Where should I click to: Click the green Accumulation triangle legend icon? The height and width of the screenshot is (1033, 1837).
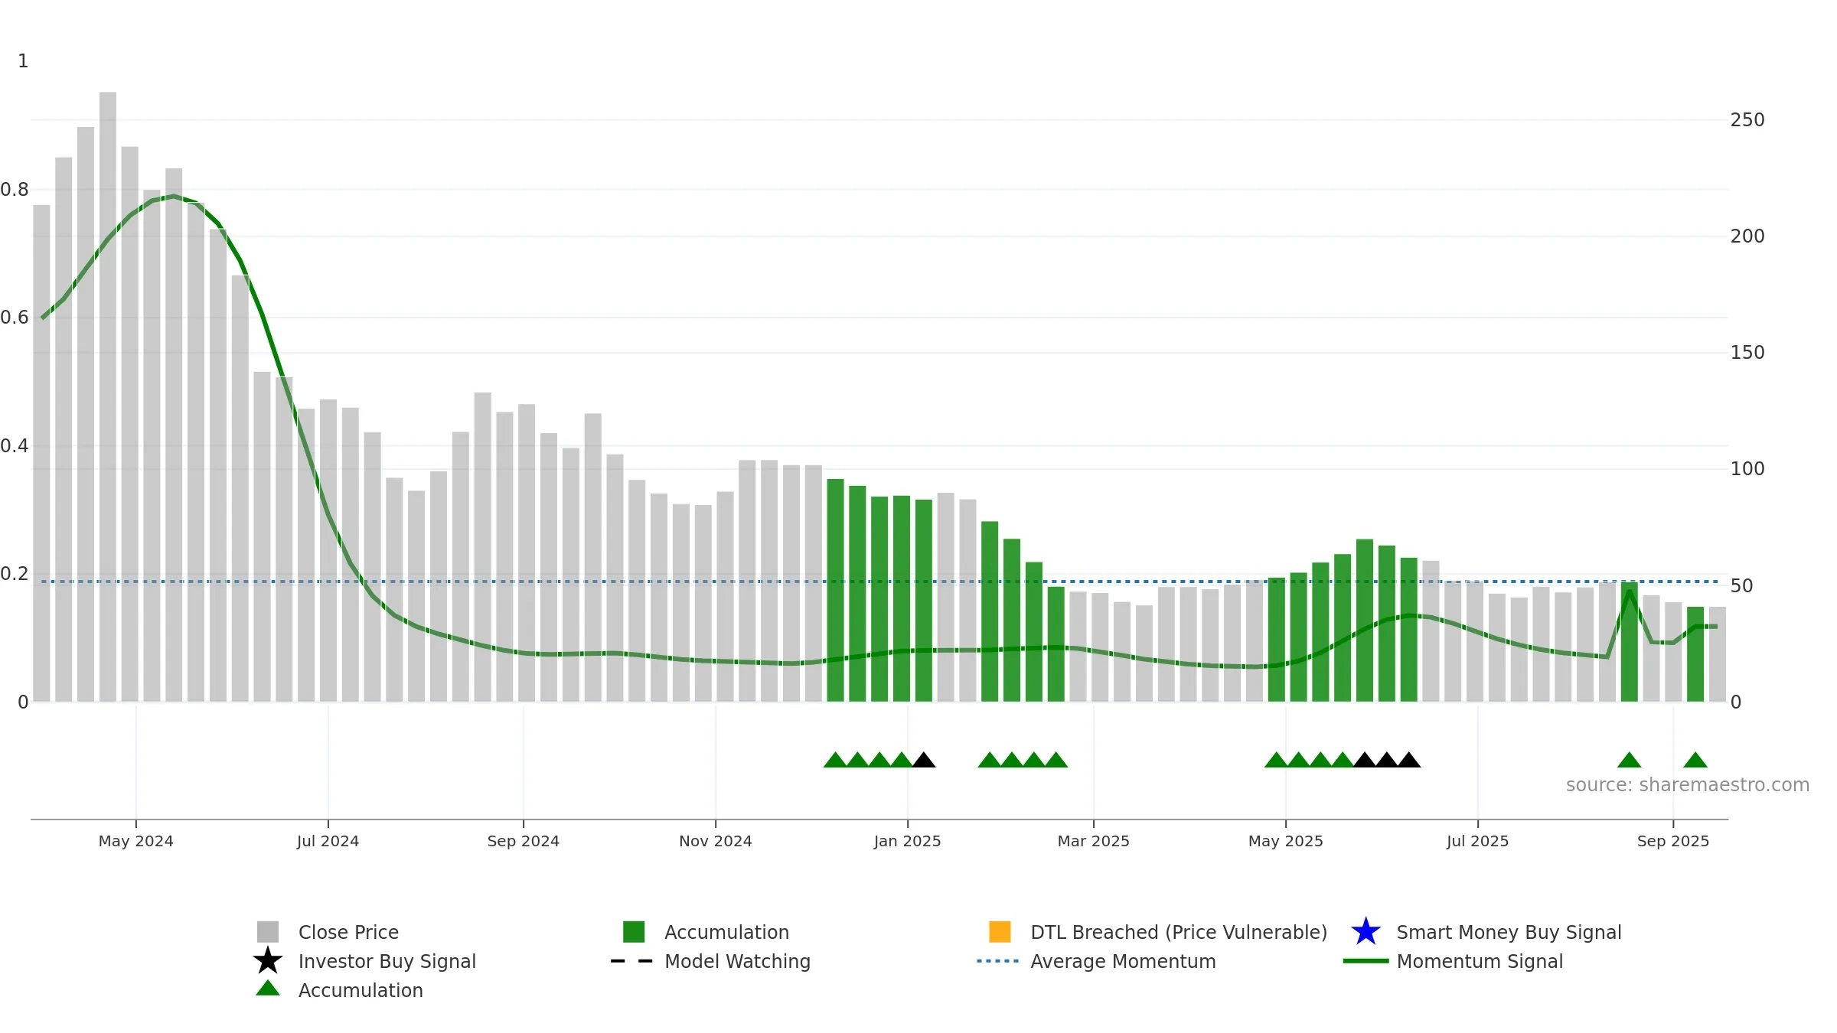point(268,989)
